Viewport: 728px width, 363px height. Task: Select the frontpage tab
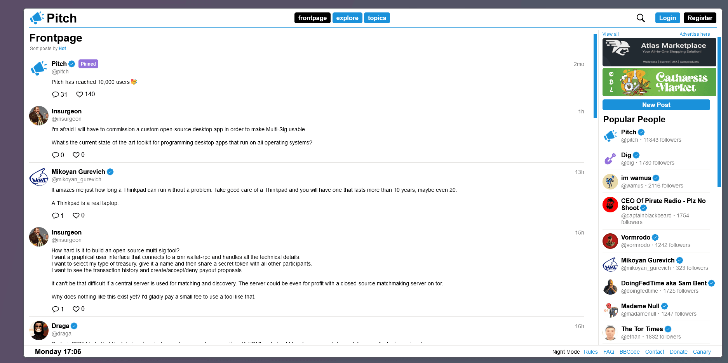coord(312,18)
